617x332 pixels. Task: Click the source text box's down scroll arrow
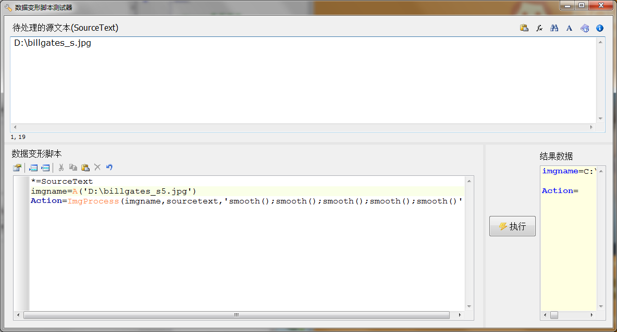[601, 118]
